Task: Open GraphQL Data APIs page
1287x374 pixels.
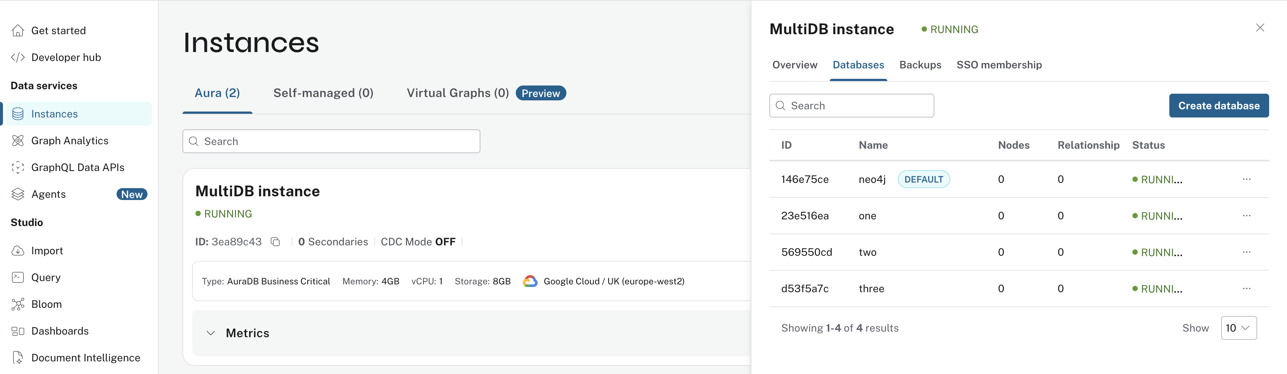Action: pyautogui.click(x=78, y=168)
